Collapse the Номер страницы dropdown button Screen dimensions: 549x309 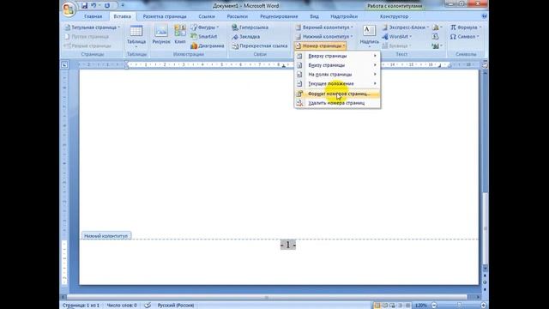(x=320, y=45)
